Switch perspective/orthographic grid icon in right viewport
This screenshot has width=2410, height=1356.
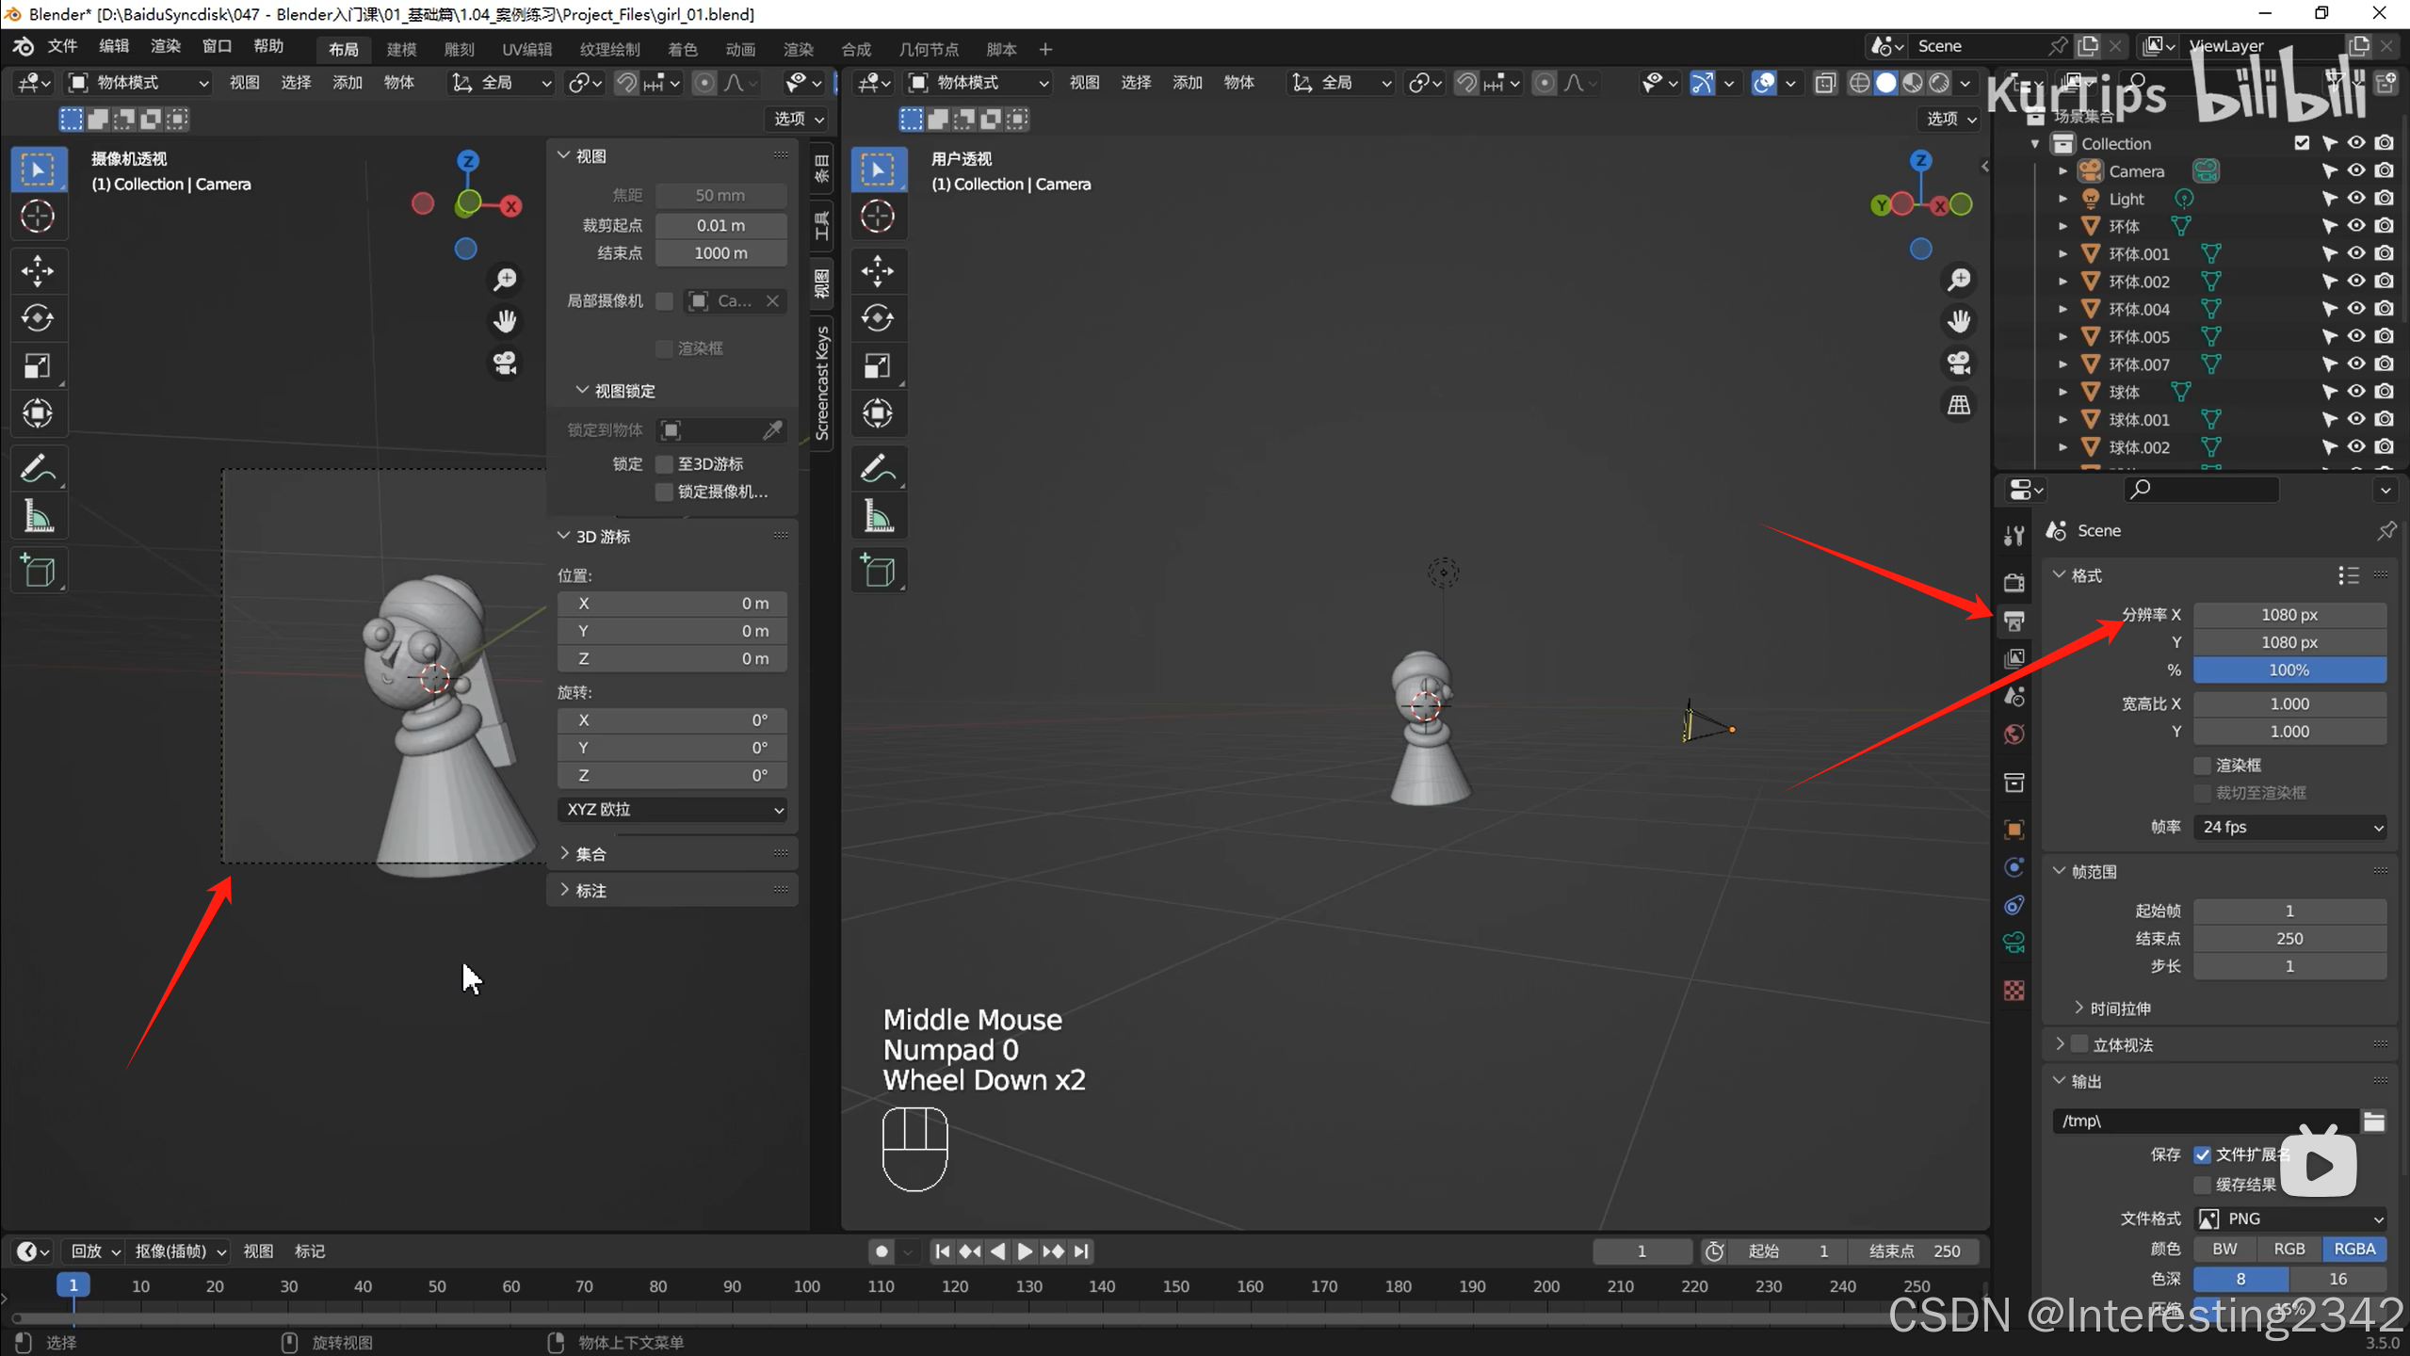point(1959,405)
